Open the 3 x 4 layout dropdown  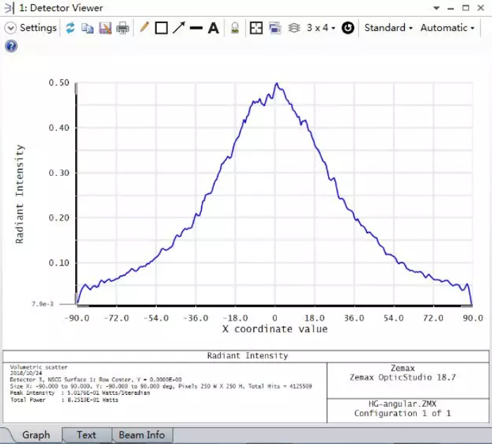click(321, 28)
